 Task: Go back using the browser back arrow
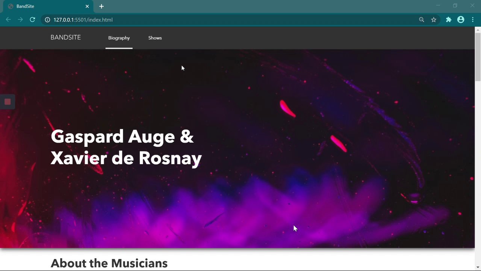8,20
